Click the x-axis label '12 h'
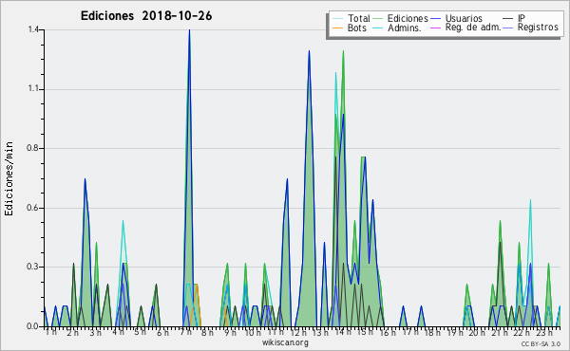Screen dimensions: 570x351 pyautogui.click(x=298, y=332)
